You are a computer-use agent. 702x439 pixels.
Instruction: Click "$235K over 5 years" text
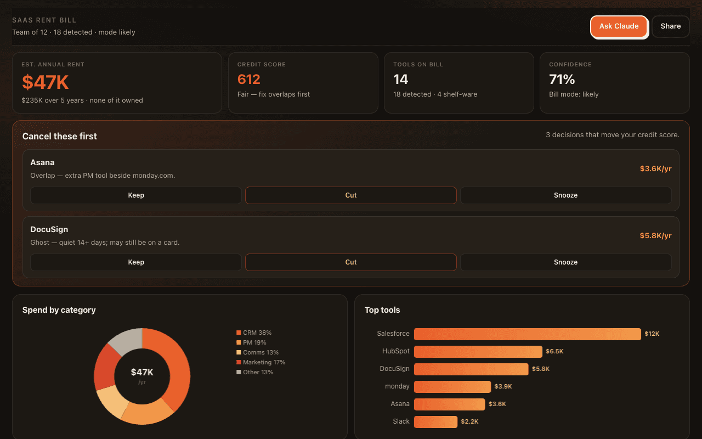pyautogui.click(x=53, y=100)
